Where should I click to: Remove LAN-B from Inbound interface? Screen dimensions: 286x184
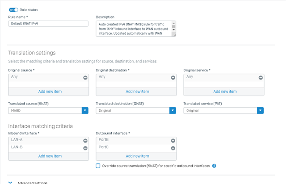click(85, 148)
